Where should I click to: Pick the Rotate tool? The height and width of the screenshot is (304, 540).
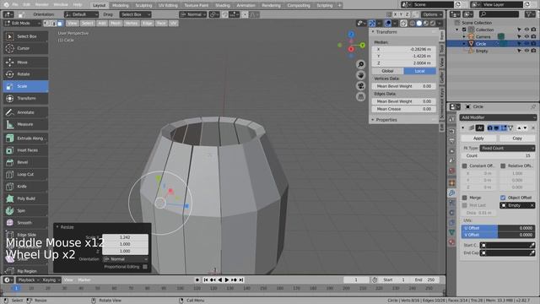[26, 74]
